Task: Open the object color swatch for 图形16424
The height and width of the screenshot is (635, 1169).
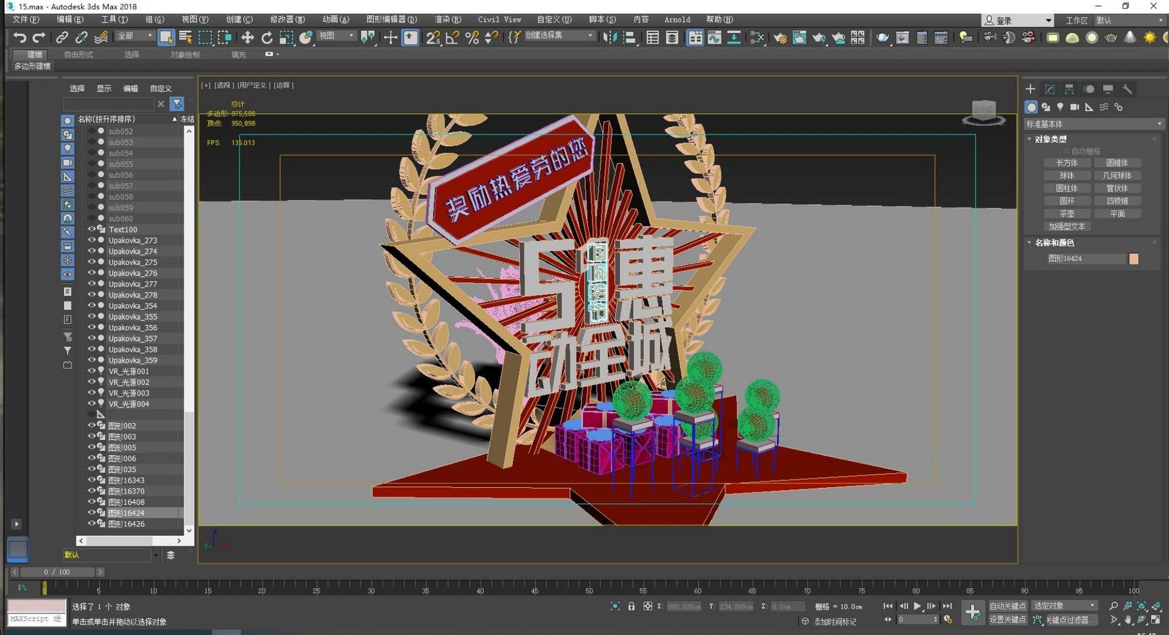Action: (x=1134, y=259)
